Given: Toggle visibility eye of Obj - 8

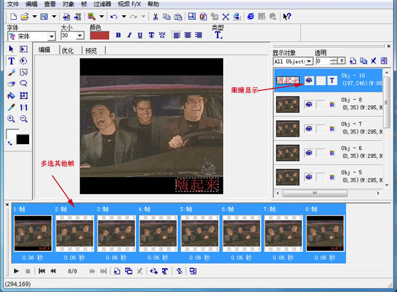Looking at the screenshot, I should (x=309, y=104).
